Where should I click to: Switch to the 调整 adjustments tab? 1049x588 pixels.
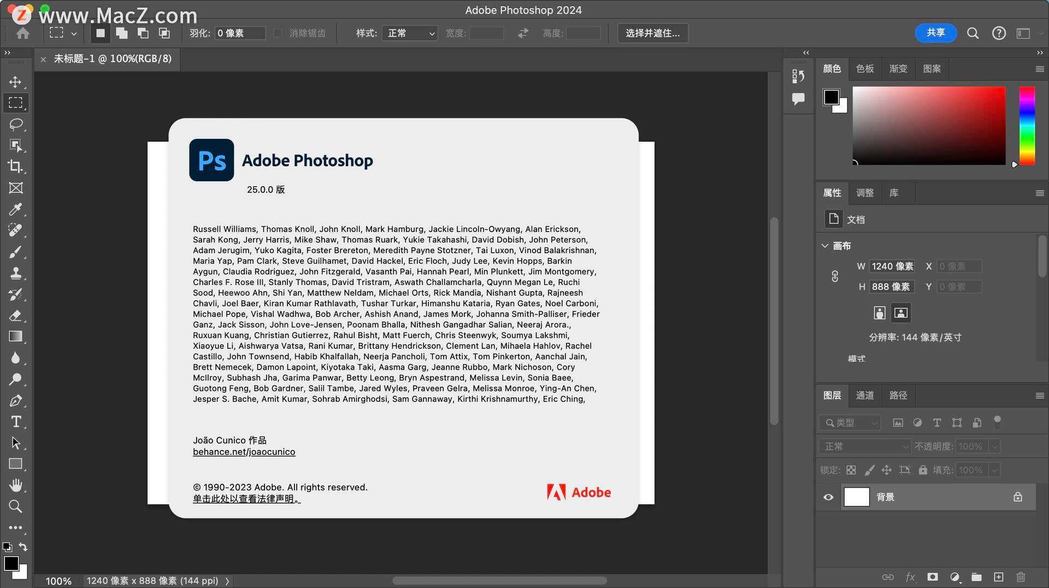865,193
